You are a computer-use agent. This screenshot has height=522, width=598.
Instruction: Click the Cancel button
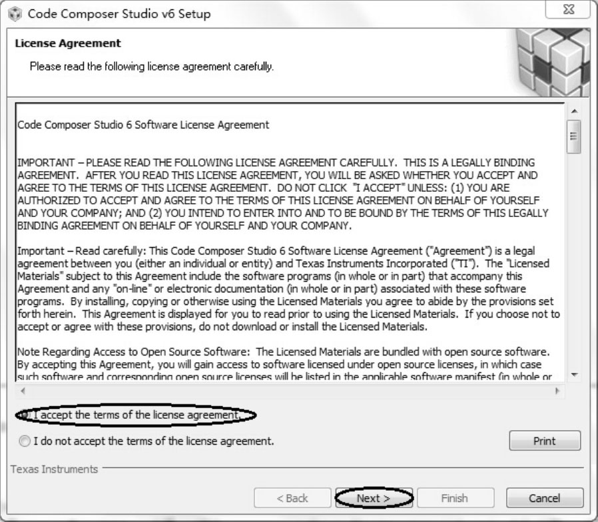pos(545,498)
